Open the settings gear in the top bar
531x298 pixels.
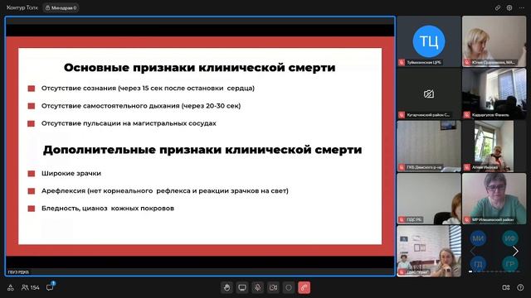coord(509,7)
